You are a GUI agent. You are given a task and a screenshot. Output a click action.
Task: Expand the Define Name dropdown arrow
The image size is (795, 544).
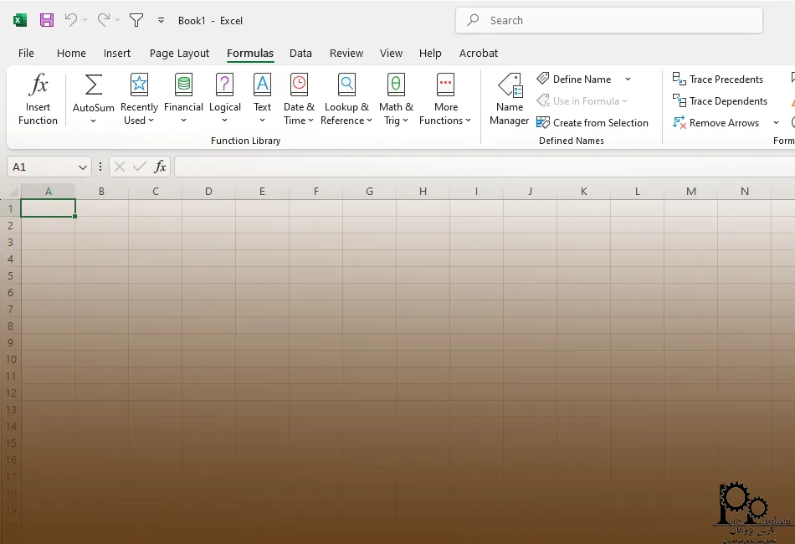tap(628, 80)
